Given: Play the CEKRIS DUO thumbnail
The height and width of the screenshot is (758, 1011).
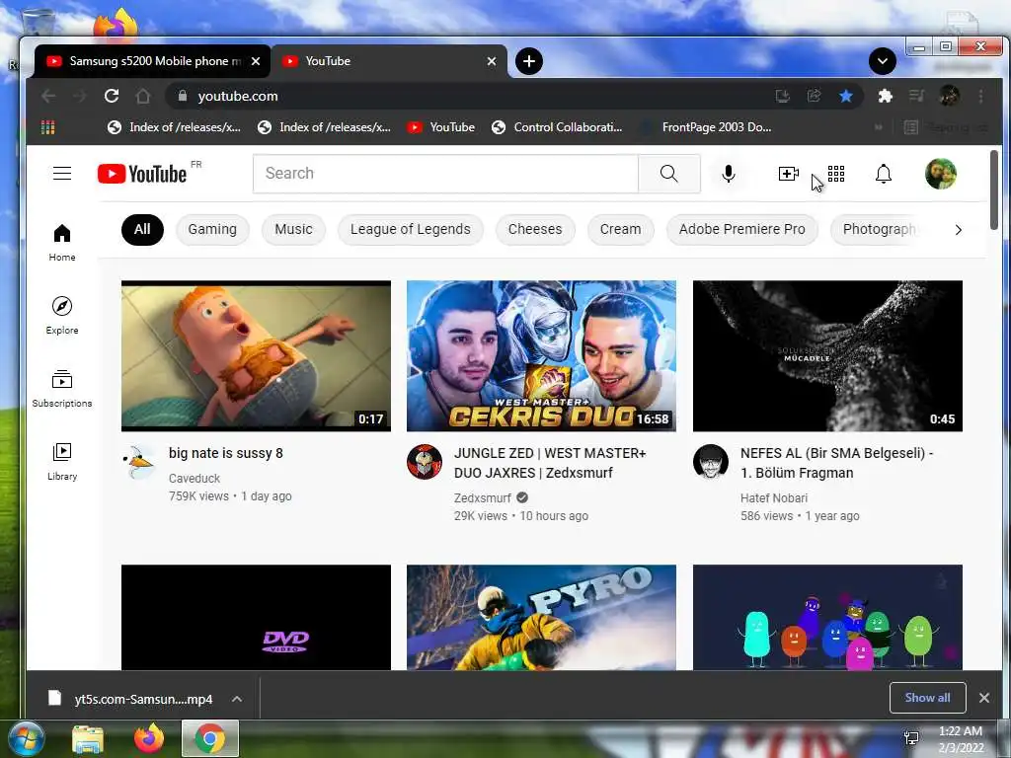Looking at the screenshot, I should point(542,355).
